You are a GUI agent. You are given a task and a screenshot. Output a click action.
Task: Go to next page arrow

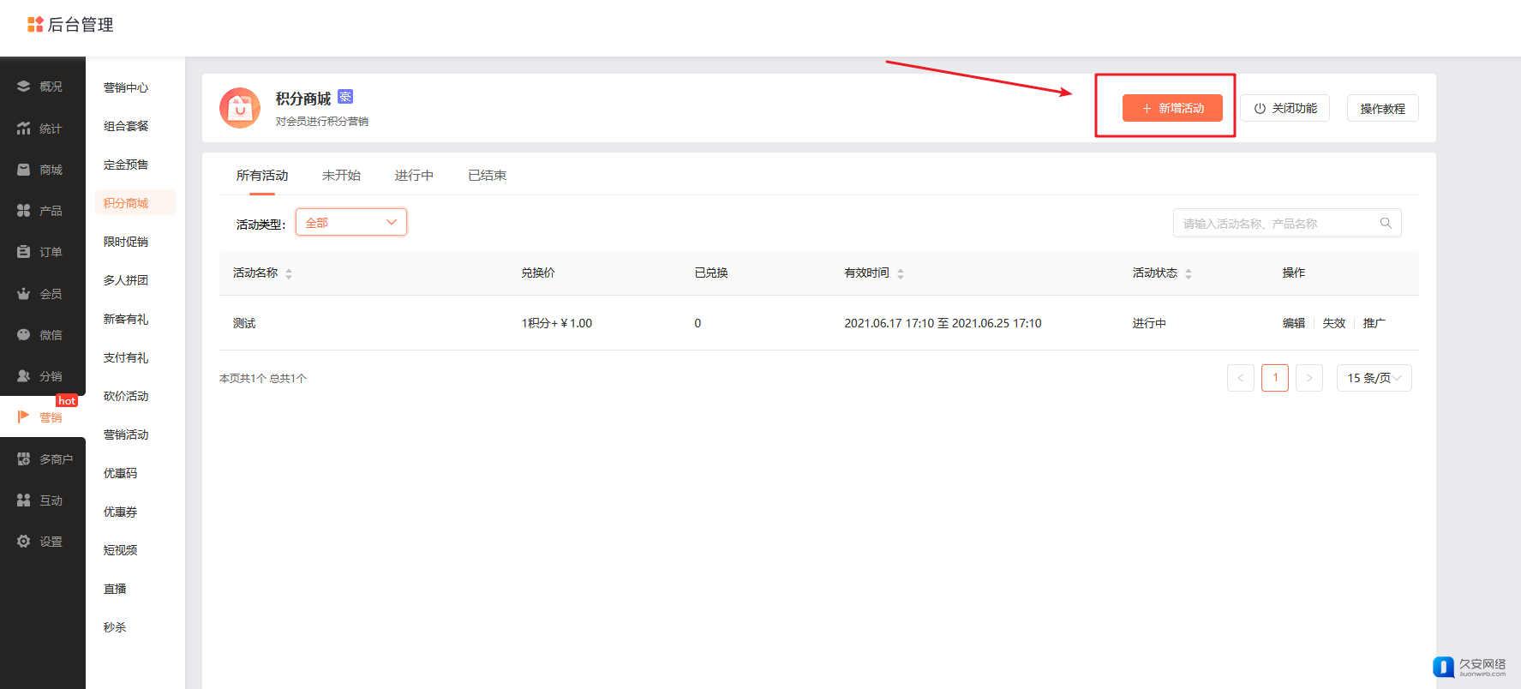(1309, 378)
